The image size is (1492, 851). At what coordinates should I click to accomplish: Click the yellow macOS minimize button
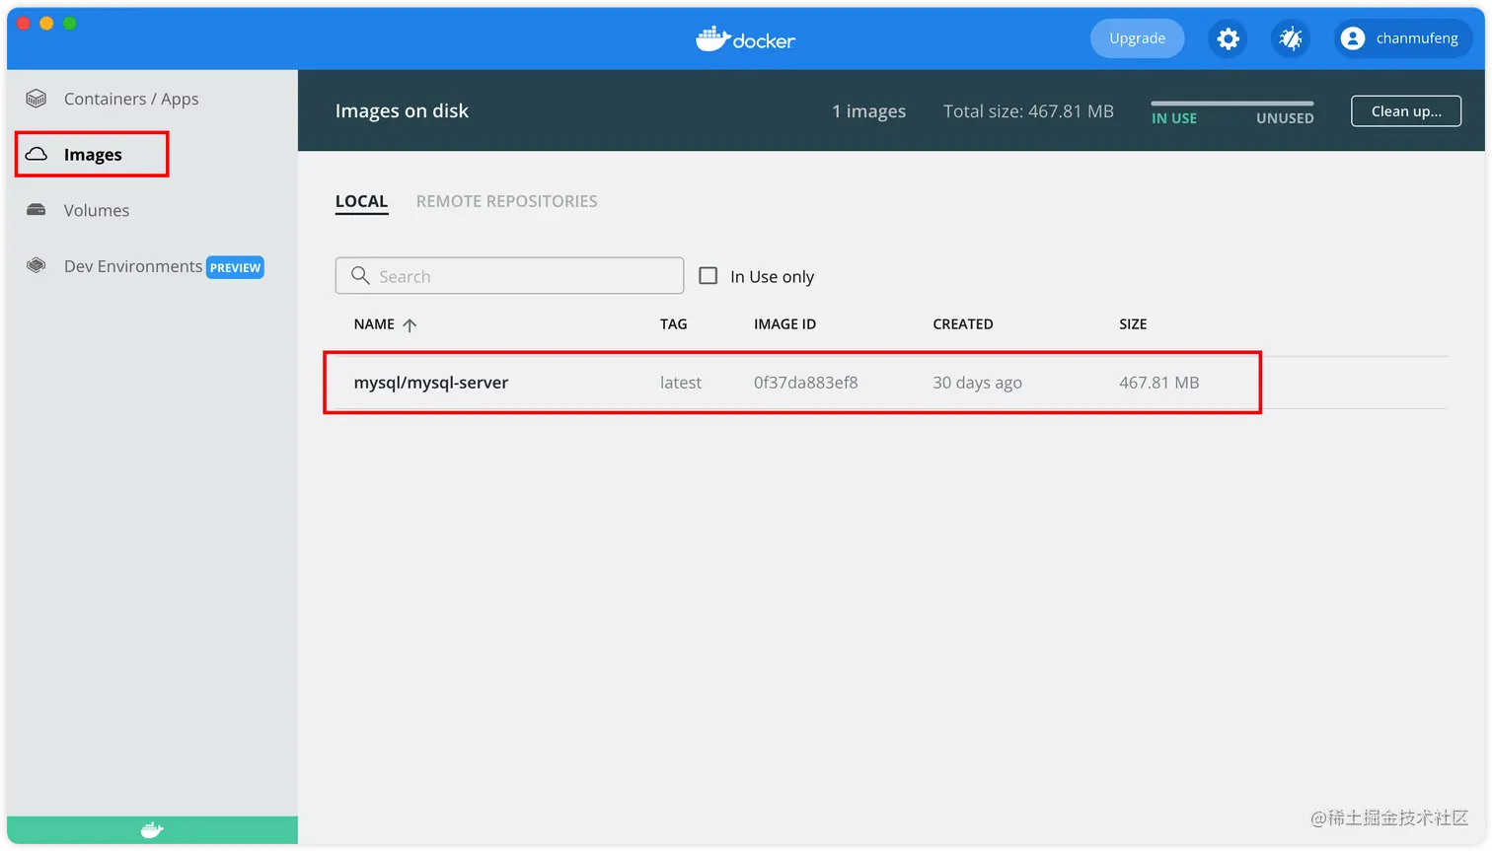click(x=46, y=23)
